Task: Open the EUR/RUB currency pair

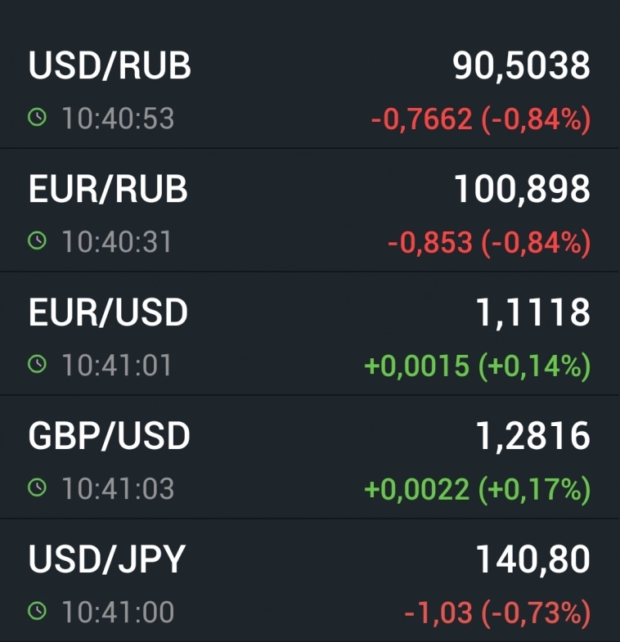Action: (108, 190)
